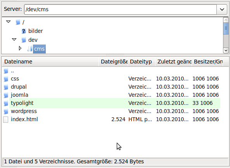Expand the cms tree node
230x168 pixels.
(x=20, y=48)
